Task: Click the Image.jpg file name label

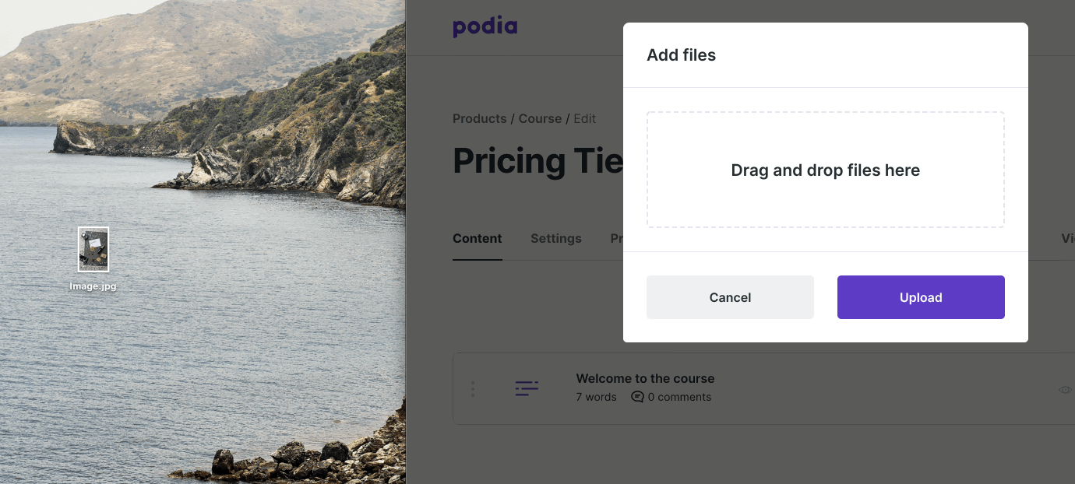Action: pyautogui.click(x=93, y=286)
